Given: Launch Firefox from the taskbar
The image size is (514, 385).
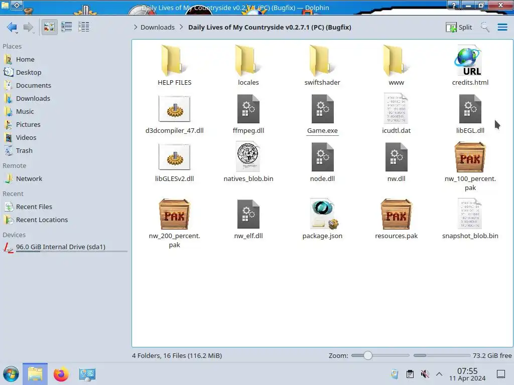Looking at the screenshot, I should point(61,374).
